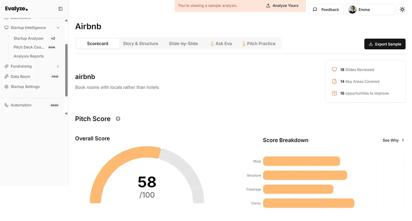Click the '18 Slides Reviewed' text

(357, 70)
